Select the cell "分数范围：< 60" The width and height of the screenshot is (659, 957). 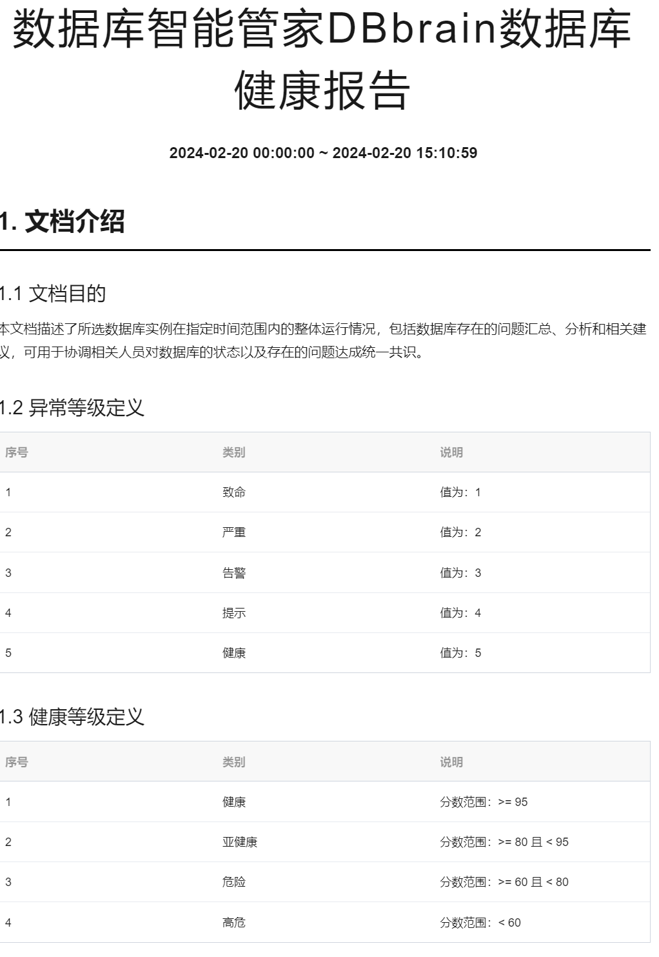(480, 923)
